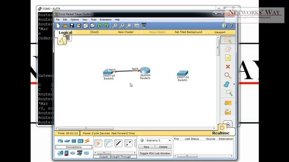This screenshot has width=289, height=162.
Task: Open the Options menu
Action: click(75, 20)
